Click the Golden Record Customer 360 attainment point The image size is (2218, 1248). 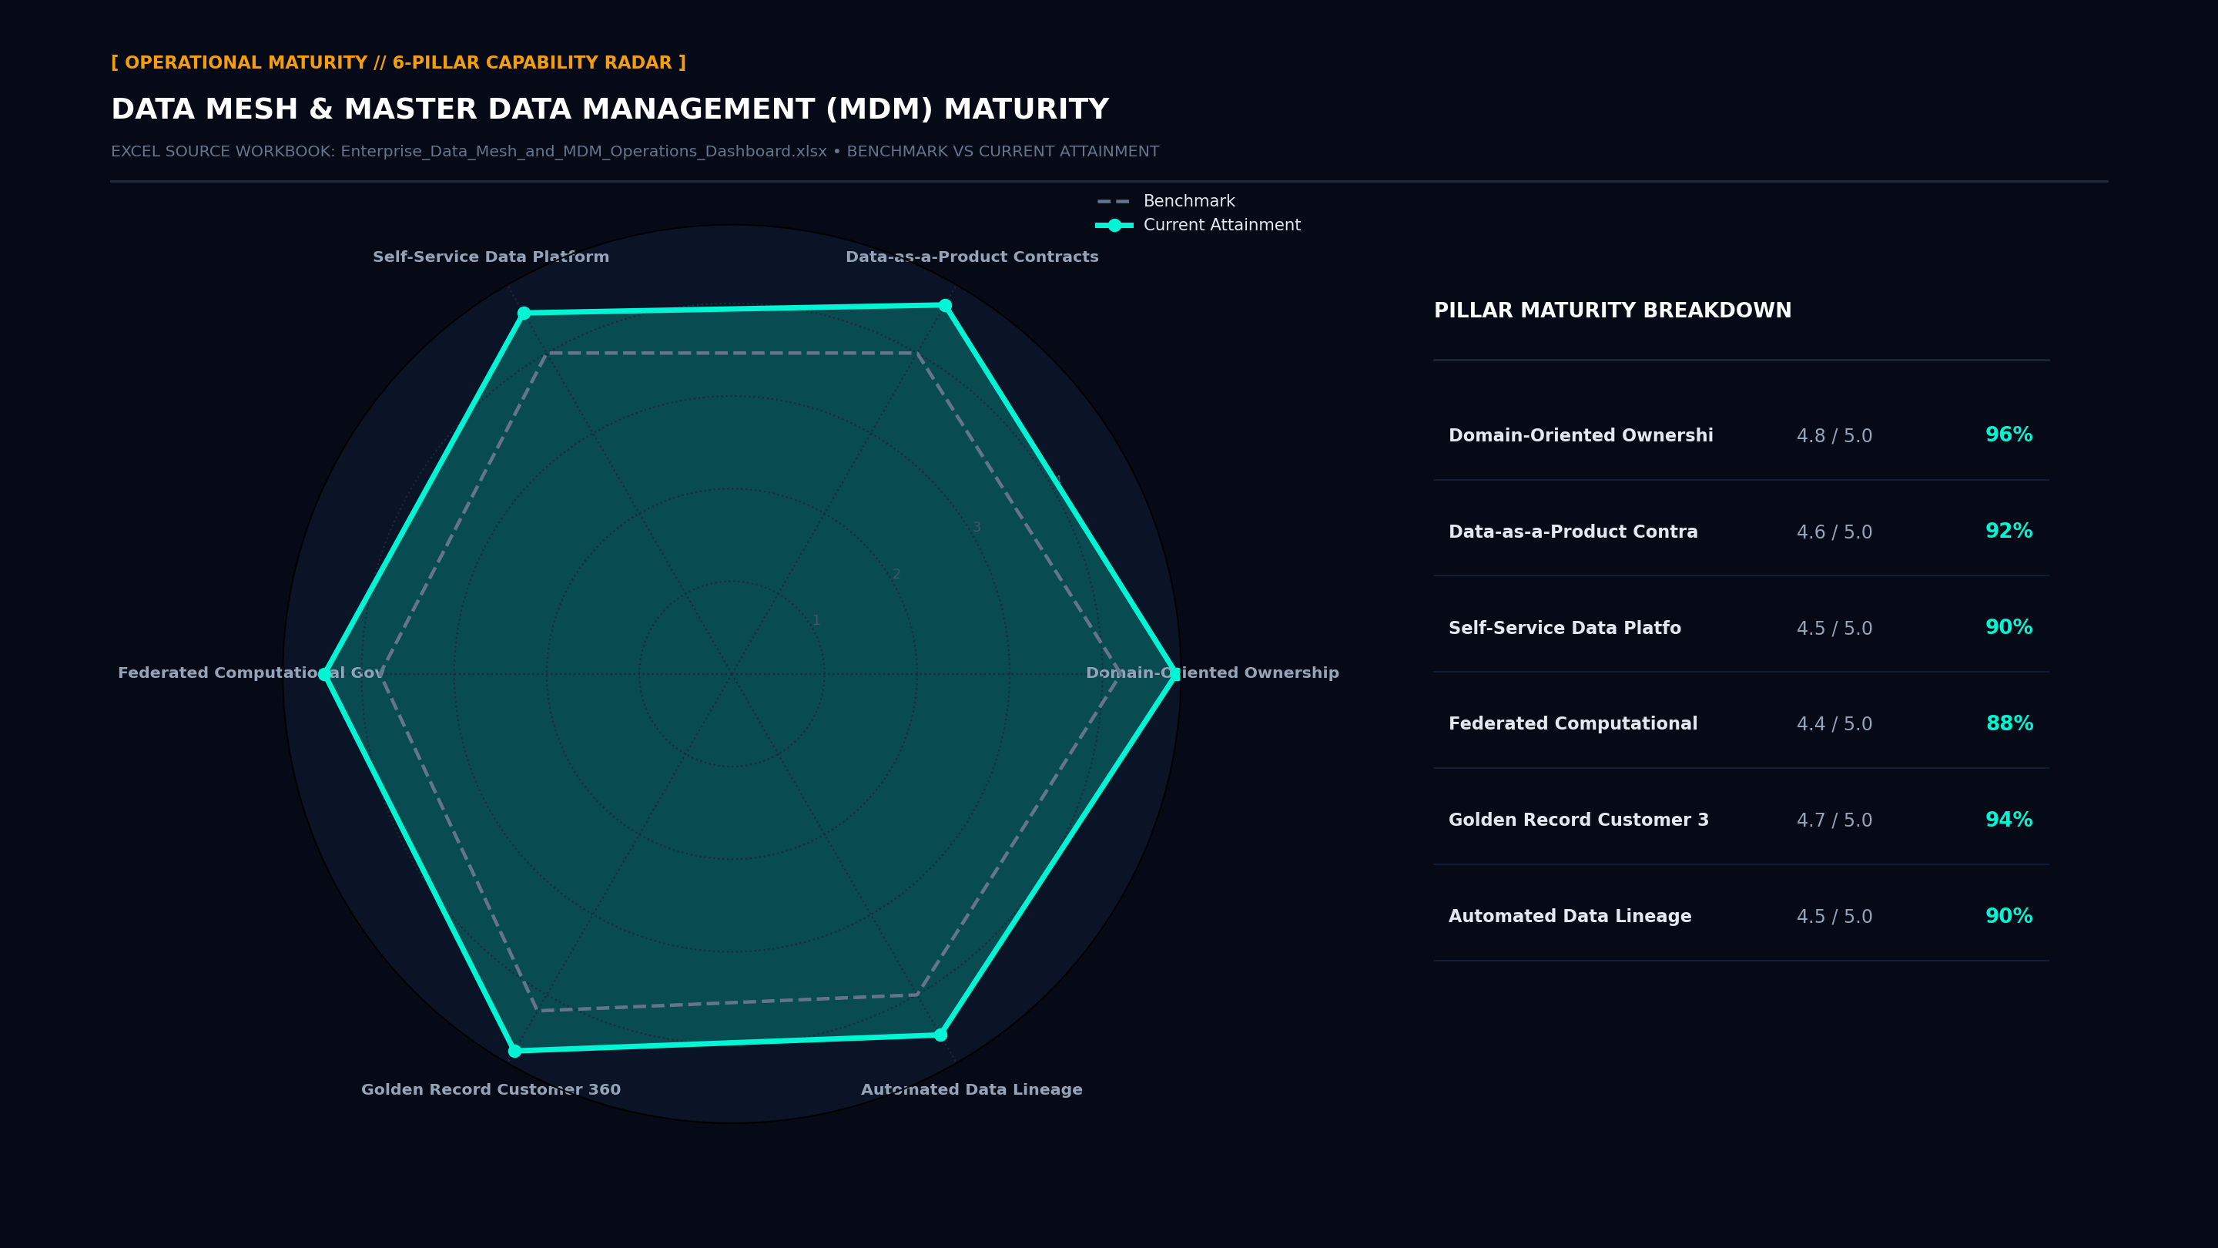[515, 1051]
